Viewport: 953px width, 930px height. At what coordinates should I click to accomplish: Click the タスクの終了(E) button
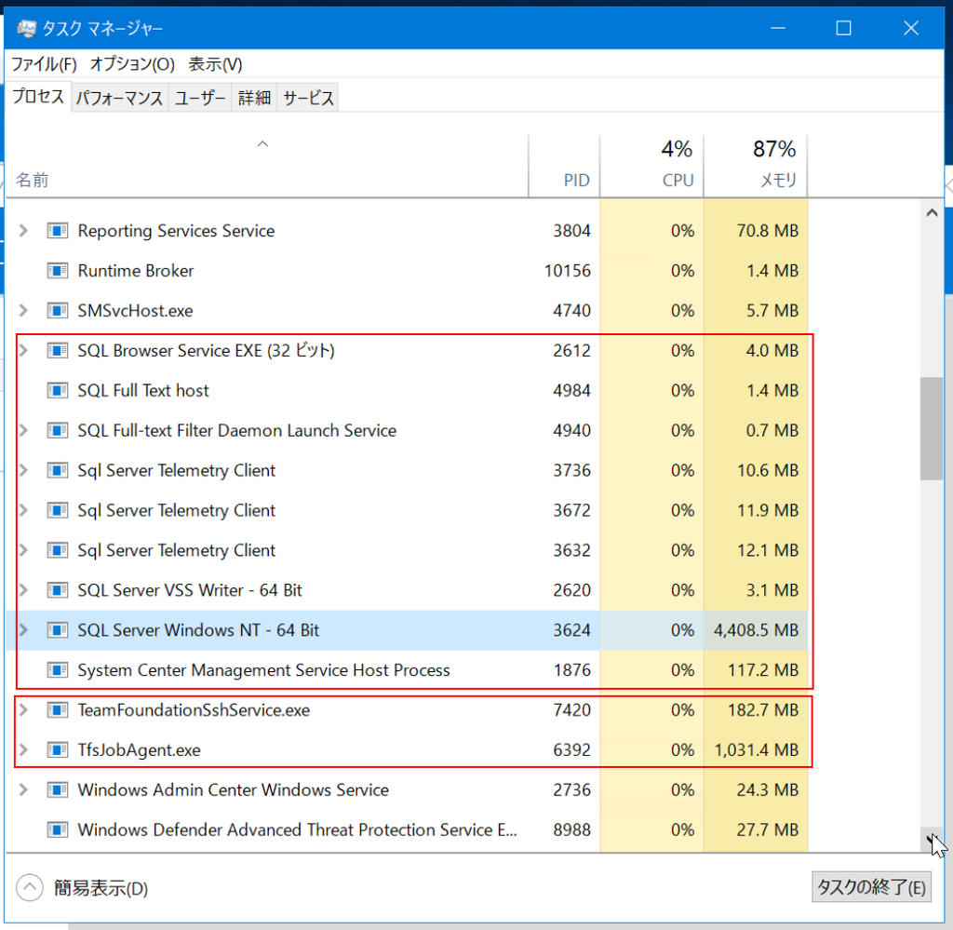coord(871,887)
